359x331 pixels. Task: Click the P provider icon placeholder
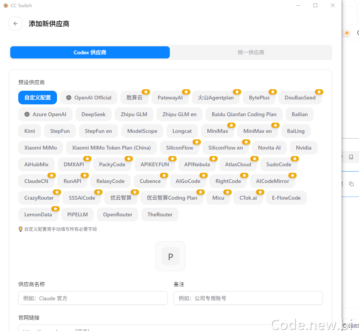[x=171, y=256]
